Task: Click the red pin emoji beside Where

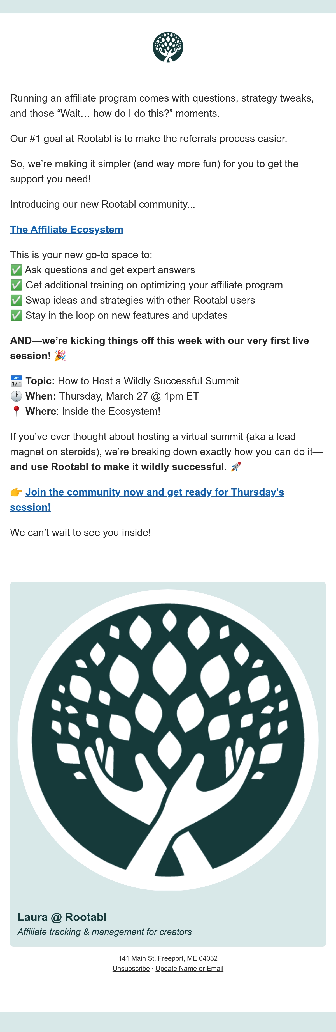Action: [17, 411]
